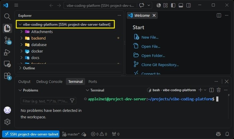Image resolution: width=234 pixels, height=139 pixels.
Task: Click the SSH remote indicator in status bar
Action: coord(31,134)
